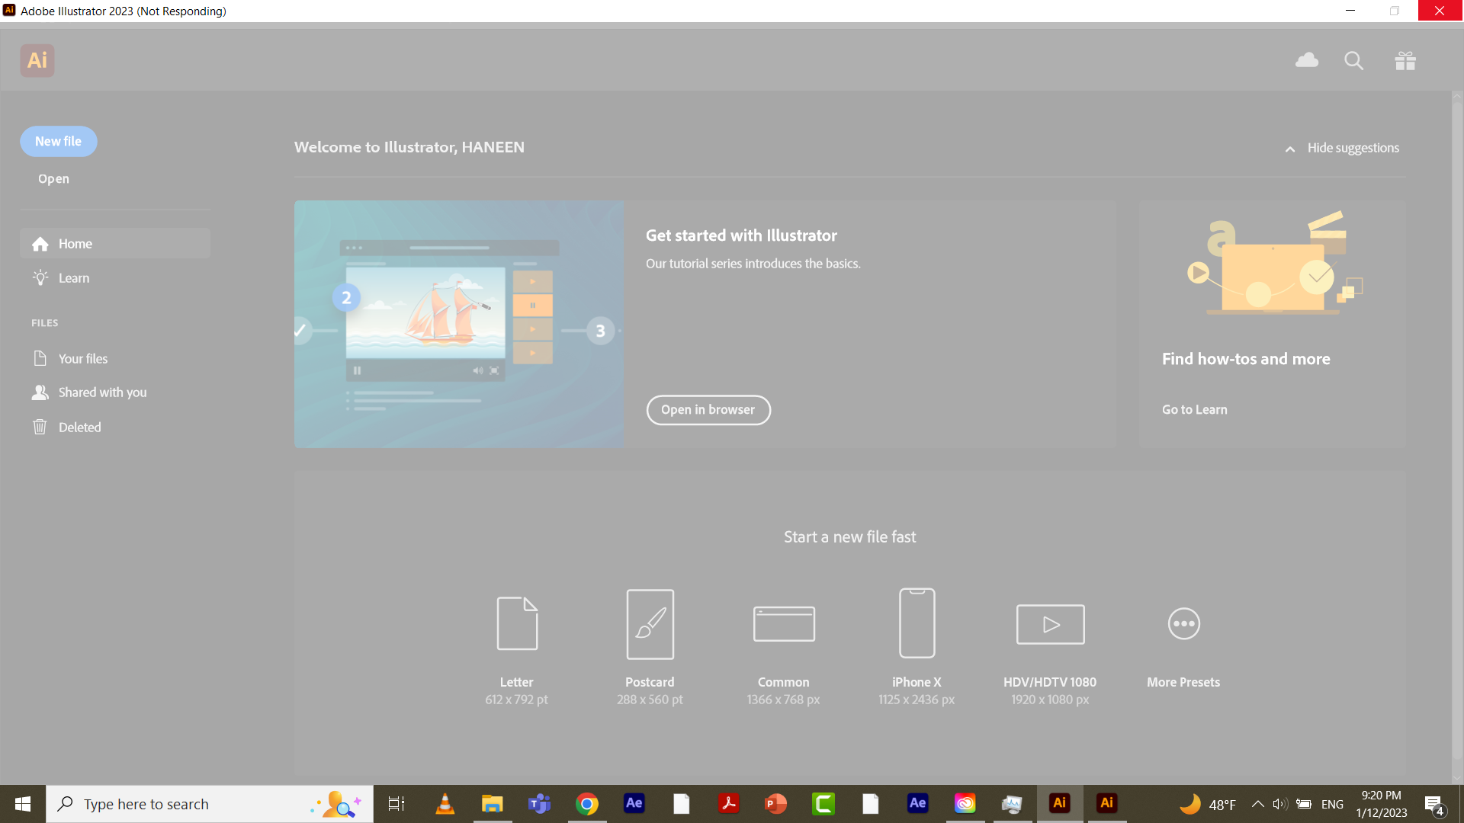Follow the Go to Learn link

pos(1195,410)
